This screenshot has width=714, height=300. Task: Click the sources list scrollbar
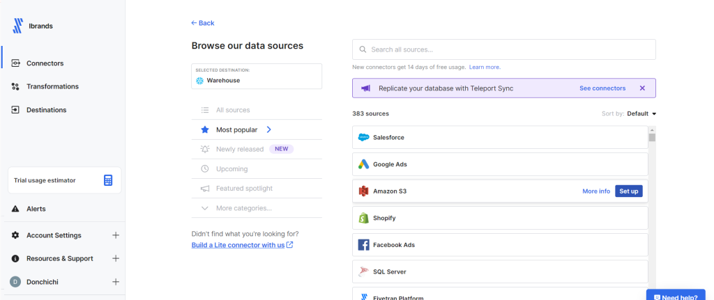point(652,209)
